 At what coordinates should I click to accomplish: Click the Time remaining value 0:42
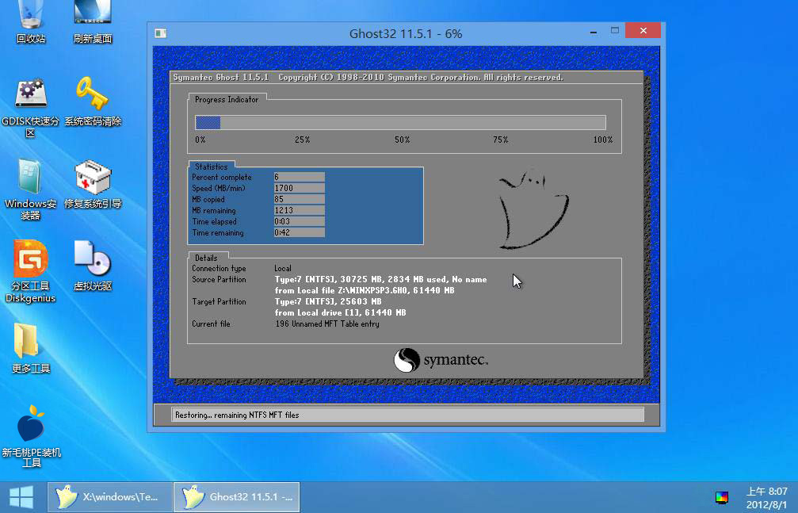click(299, 233)
